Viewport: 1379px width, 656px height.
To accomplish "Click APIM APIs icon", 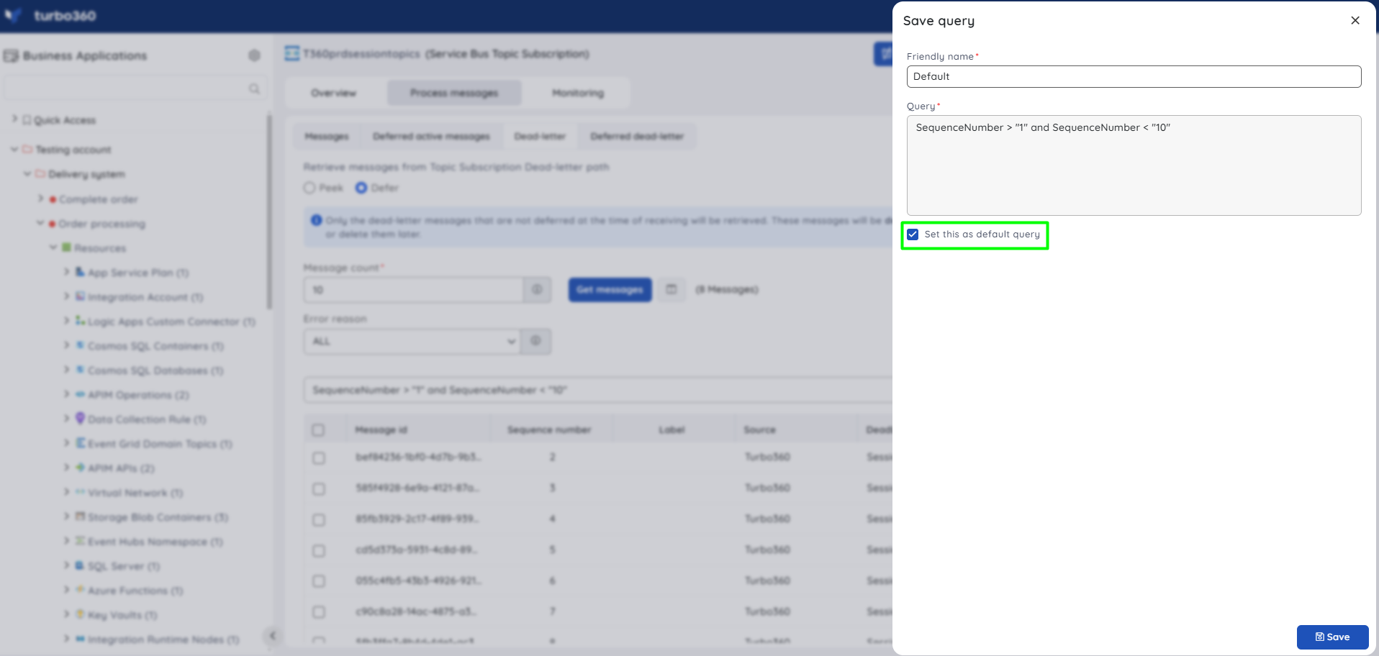I will (x=81, y=468).
